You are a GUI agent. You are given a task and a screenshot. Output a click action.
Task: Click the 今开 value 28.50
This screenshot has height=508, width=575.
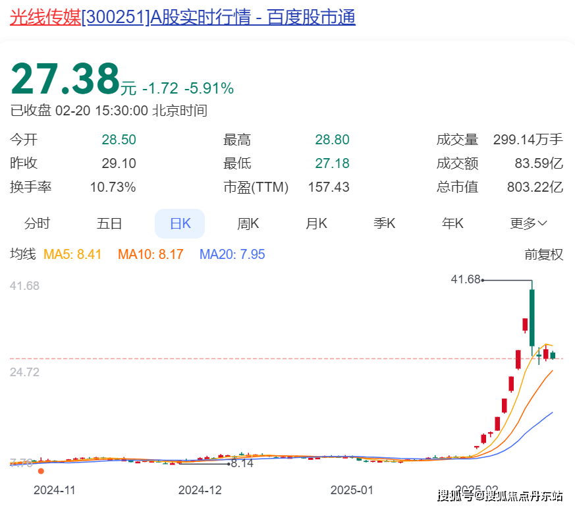[119, 140]
